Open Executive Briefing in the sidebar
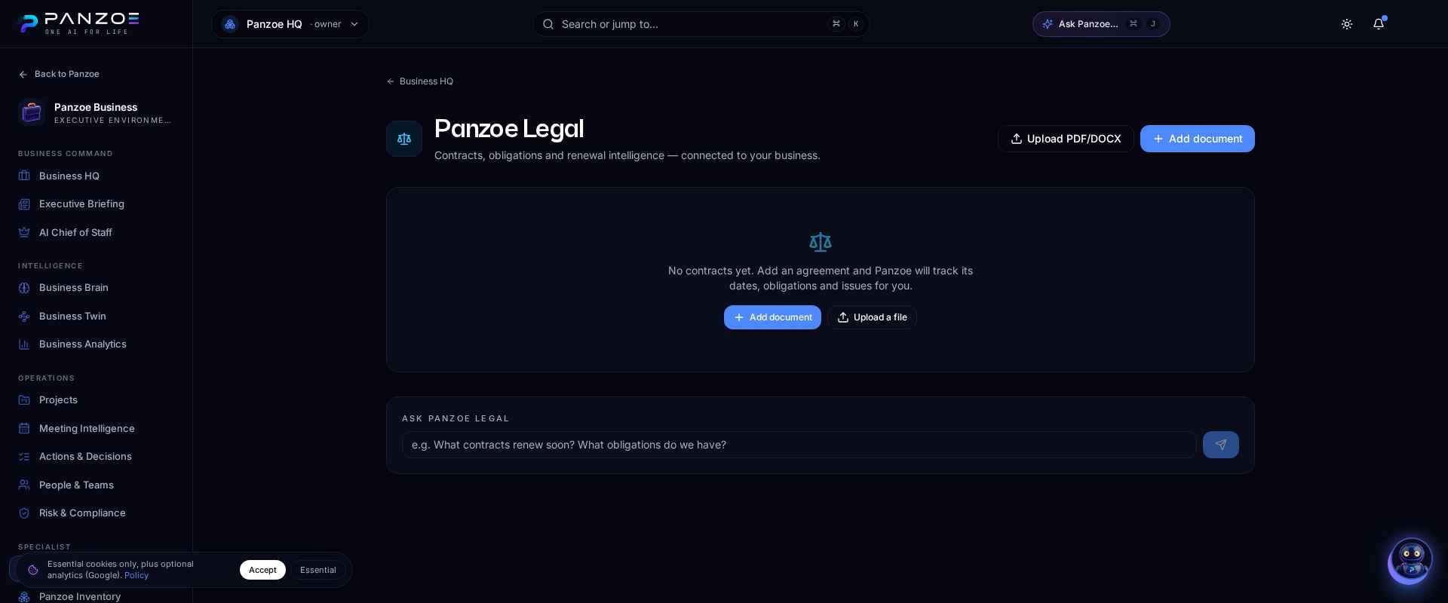 point(96,204)
